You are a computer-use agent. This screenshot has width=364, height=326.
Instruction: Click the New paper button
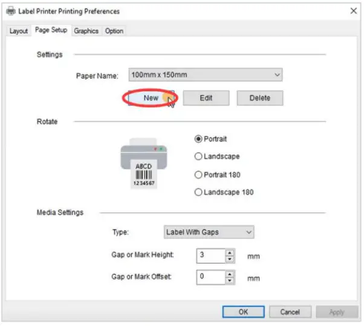click(x=151, y=98)
